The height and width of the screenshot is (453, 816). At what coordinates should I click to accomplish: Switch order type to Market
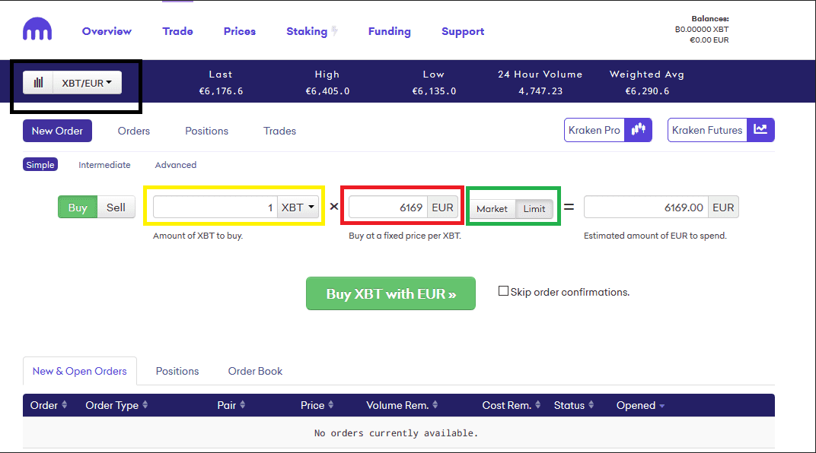click(492, 209)
